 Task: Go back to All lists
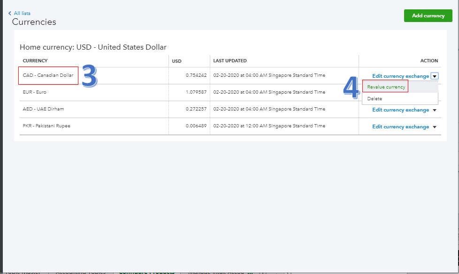coord(22,14)
